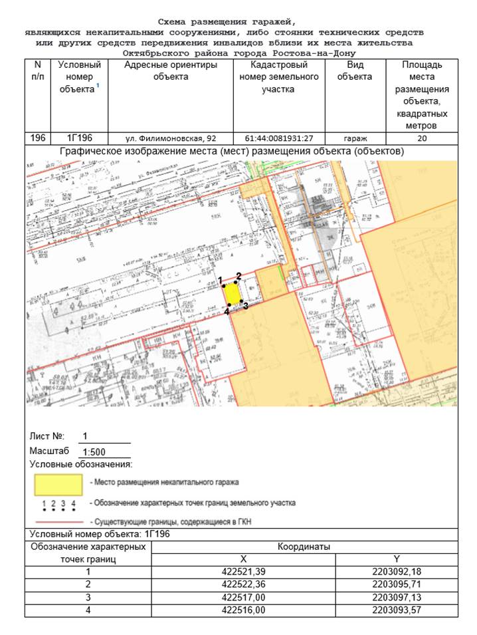This screenshot has height=635, width=477.
Task: Click the 'Координаты' column header
Action: (304, 547)
